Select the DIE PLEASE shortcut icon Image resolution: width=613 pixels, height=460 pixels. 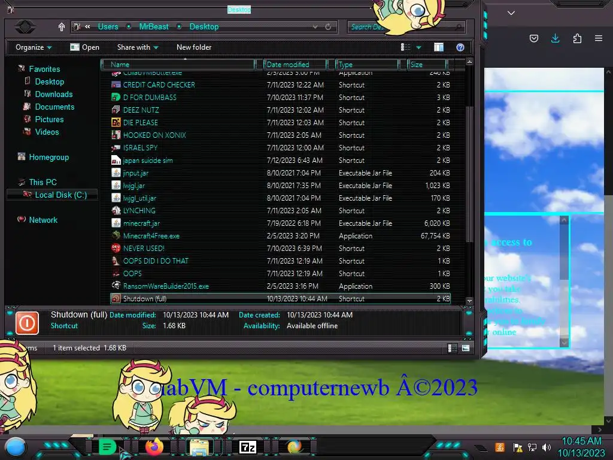116,122
